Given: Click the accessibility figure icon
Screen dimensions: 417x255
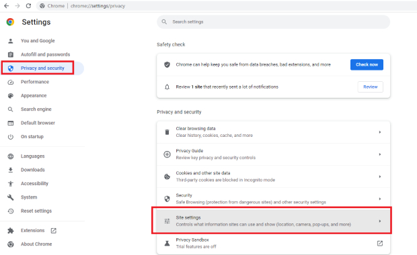Looking at the screenshot, I should [10, 184].
